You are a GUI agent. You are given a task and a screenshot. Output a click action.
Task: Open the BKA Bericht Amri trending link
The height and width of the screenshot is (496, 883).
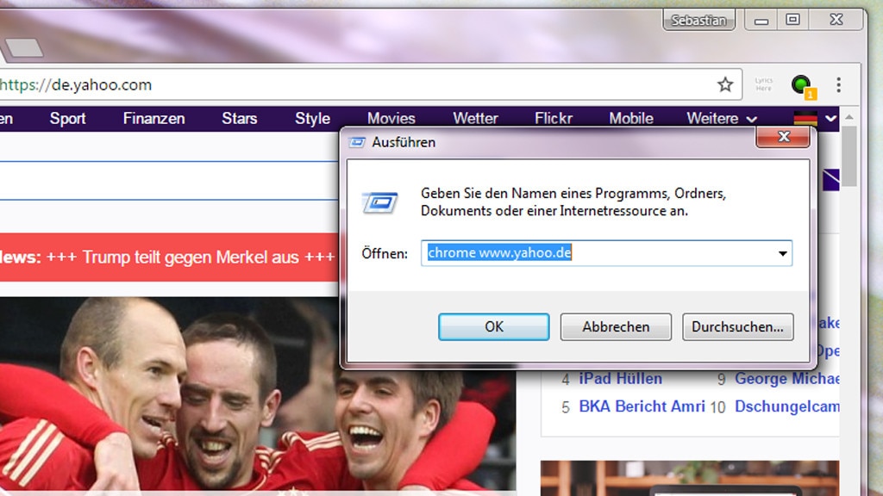[x=642, y=406]
